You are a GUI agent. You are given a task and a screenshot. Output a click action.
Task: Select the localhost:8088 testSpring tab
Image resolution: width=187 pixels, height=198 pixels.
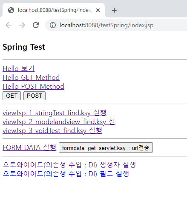(x=54, y=10)
